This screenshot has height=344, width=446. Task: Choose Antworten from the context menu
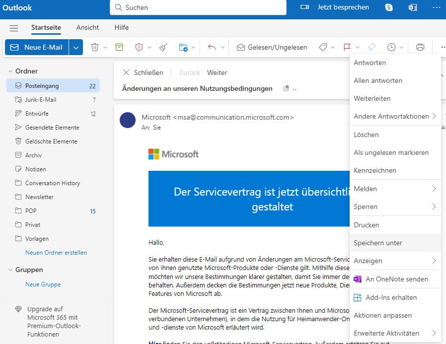click(x=395, y=63)
